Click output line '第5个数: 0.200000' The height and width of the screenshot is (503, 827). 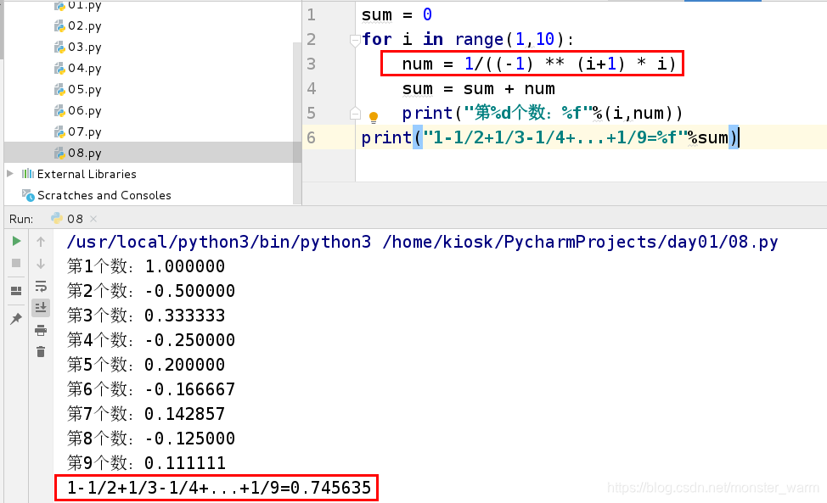point(146,365)
